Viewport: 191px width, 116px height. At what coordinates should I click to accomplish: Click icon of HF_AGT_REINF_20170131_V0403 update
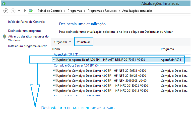click(x=55, y=59)
